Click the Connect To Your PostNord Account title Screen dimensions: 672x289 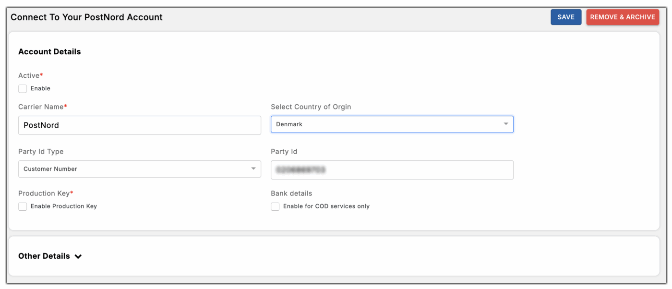click(x=86, y=17)
